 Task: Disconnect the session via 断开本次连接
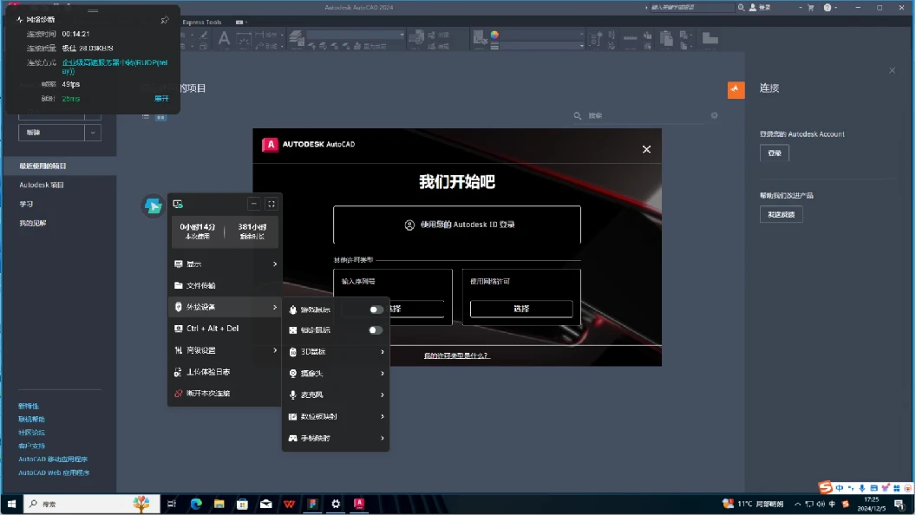tap(225, 394)
